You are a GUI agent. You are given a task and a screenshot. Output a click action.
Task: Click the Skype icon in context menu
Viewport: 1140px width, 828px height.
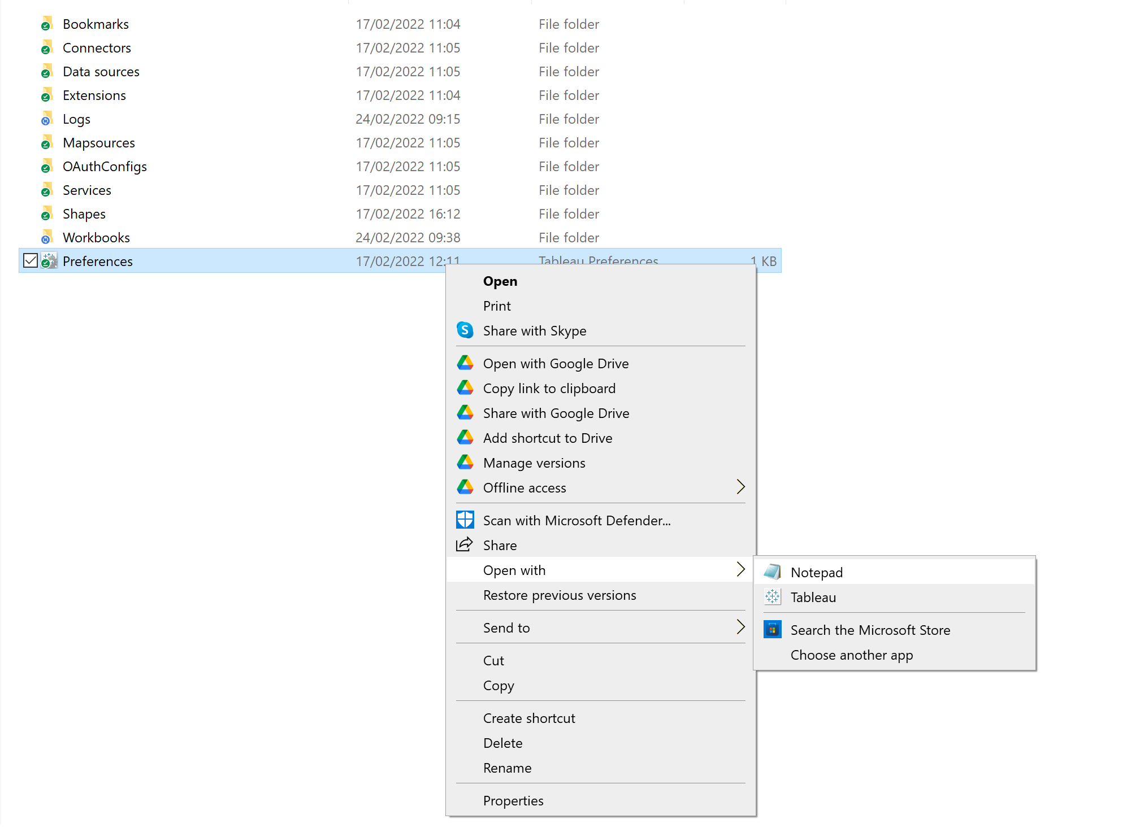click(465, 330)
